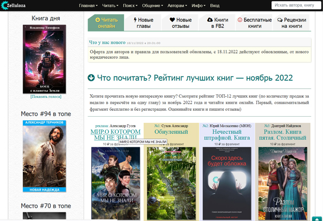Switch to the Новые главы tab
Screen dimensions: 323x221
pyautogui.click(x=144, y=22)
